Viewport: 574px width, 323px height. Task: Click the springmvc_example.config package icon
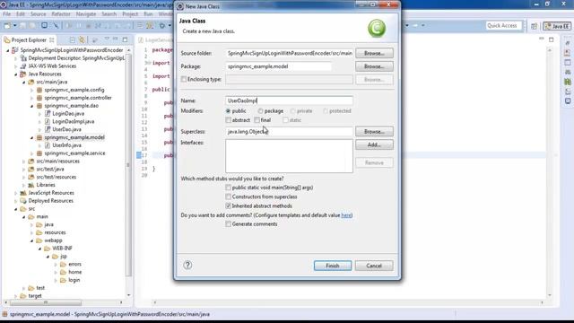39,90
